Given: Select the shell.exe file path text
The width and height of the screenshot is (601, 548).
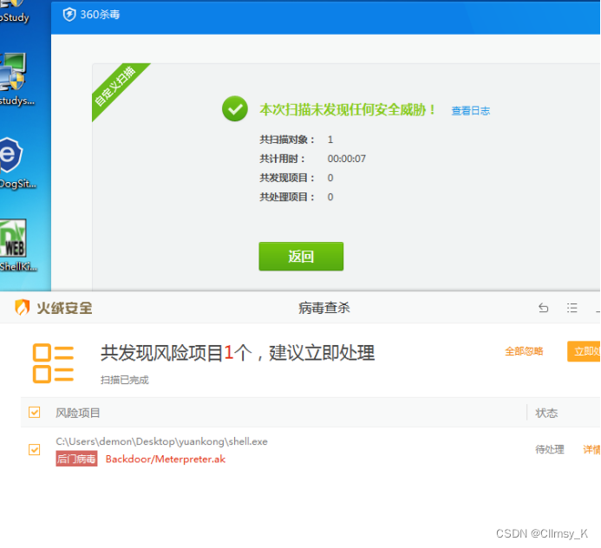Looking at the screenshot, I should pyautogui.click(x=161, y=441).
